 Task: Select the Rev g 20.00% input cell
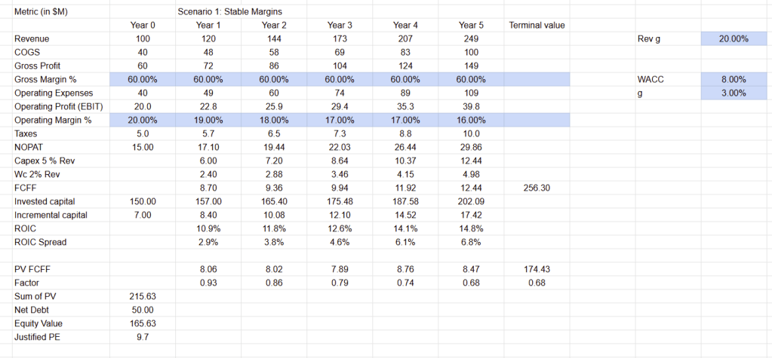[734, 38]
